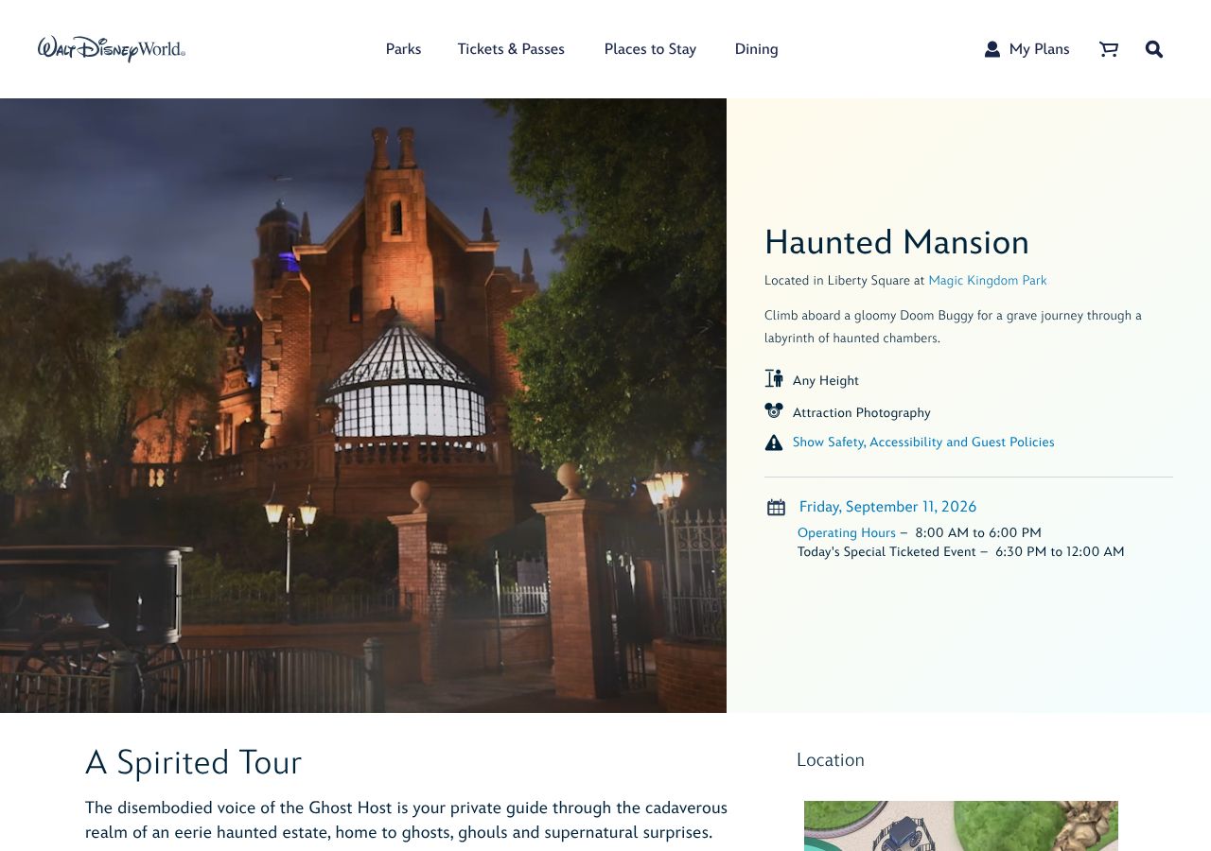The image size is (1211, 851).
Task: Open the search magnifier icon
Action: pyautogui.click(x=1154, y=49)
